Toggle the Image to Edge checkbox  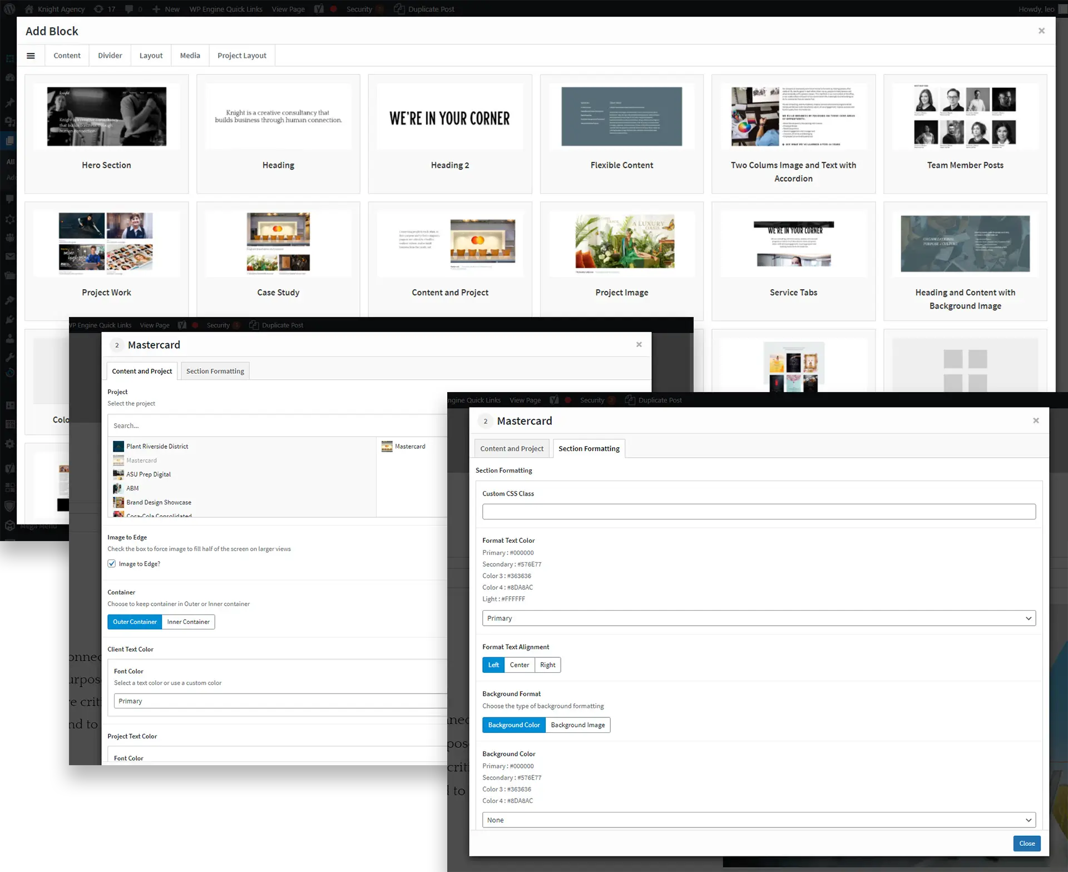112,563
